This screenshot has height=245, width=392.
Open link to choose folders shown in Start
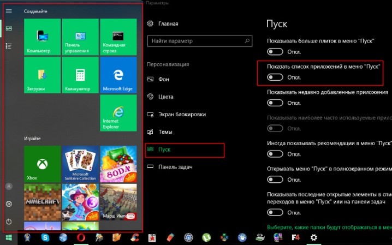coord(329,228)
